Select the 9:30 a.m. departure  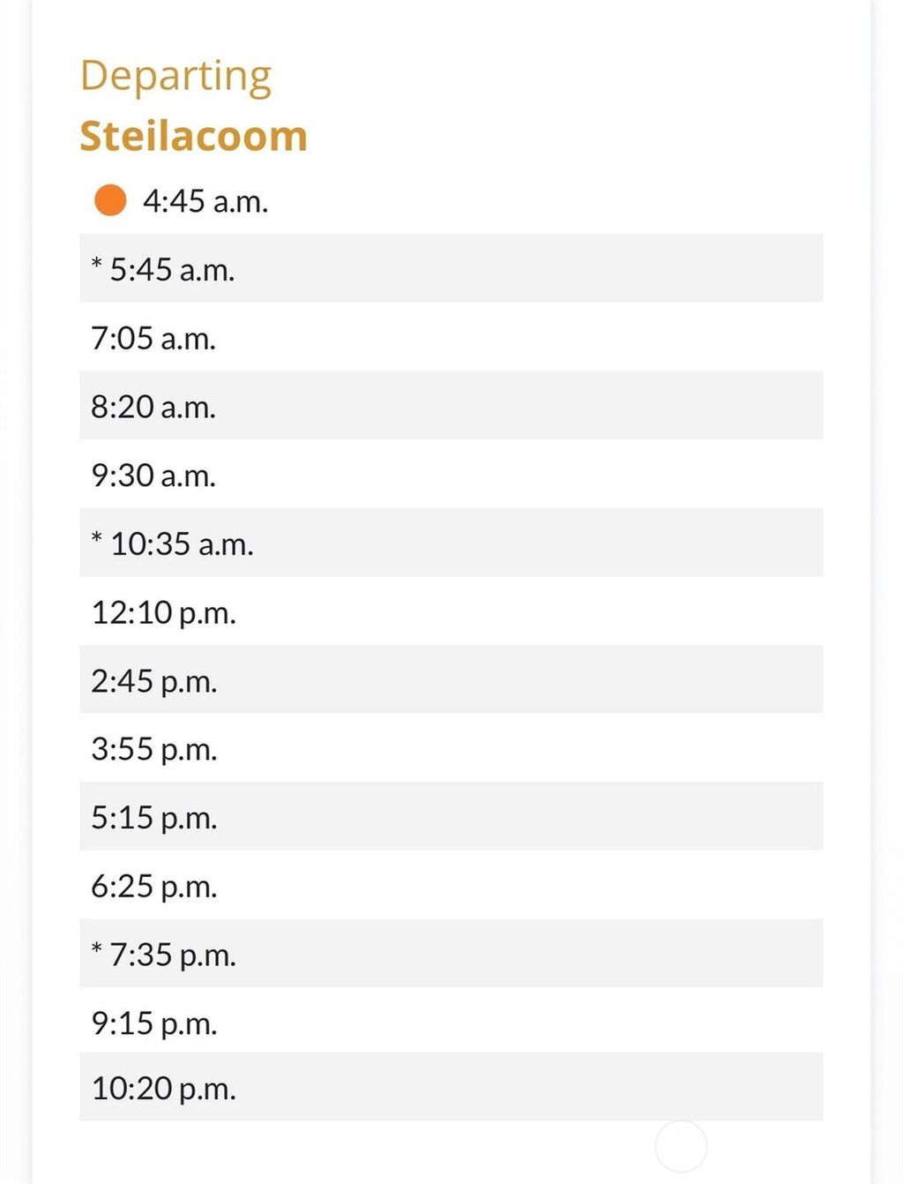point(153,476)
